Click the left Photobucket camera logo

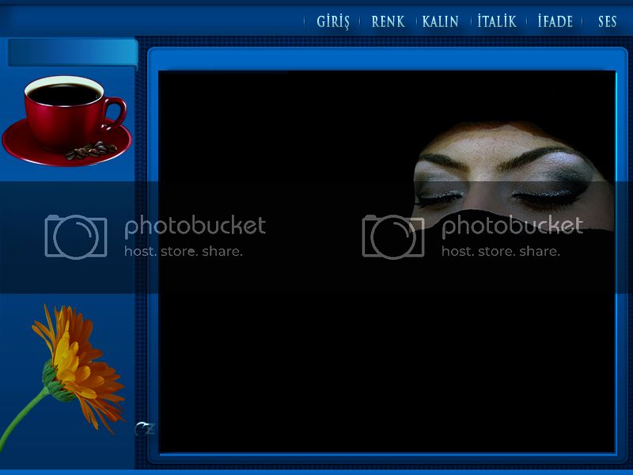(75, 236)
